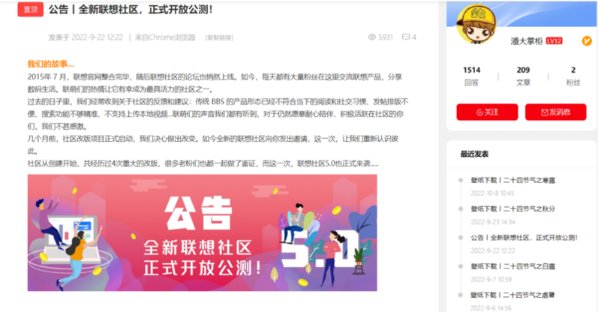Send a message via 发消息 button

[556, 112]
